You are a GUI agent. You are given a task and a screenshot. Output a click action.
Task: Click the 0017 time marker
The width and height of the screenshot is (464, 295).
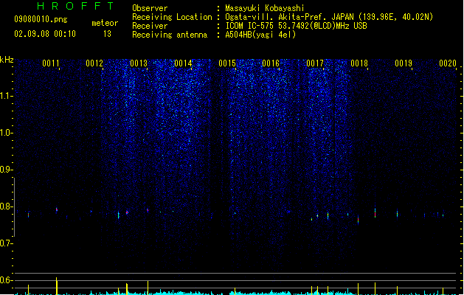pos(315,63)
